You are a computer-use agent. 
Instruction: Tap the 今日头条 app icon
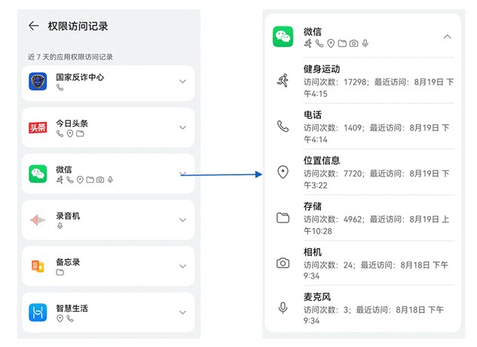[x=38, y=128]
